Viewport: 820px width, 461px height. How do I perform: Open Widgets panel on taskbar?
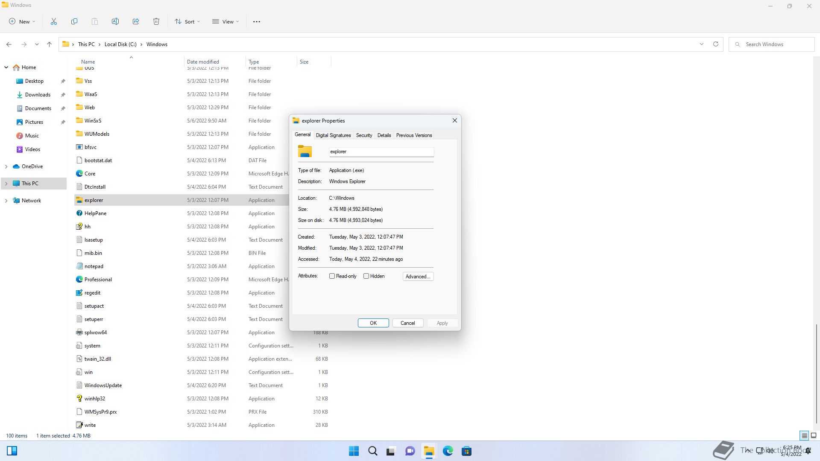[x=12, y=451]
